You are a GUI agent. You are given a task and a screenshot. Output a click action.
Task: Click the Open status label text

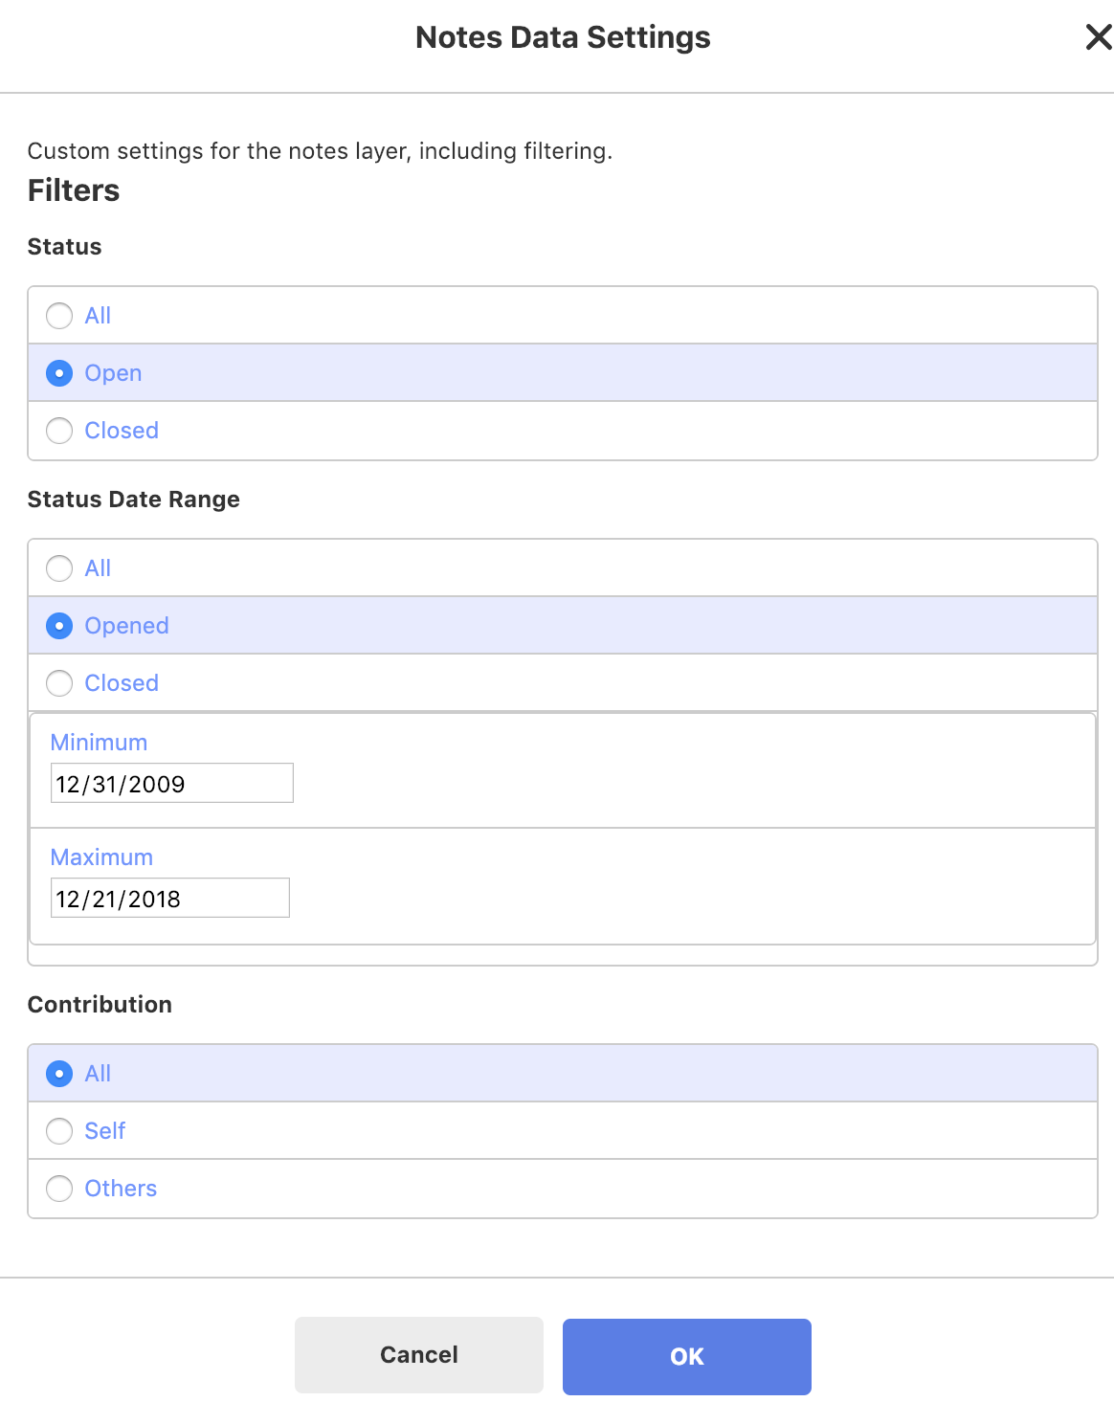tap(113, 373)
